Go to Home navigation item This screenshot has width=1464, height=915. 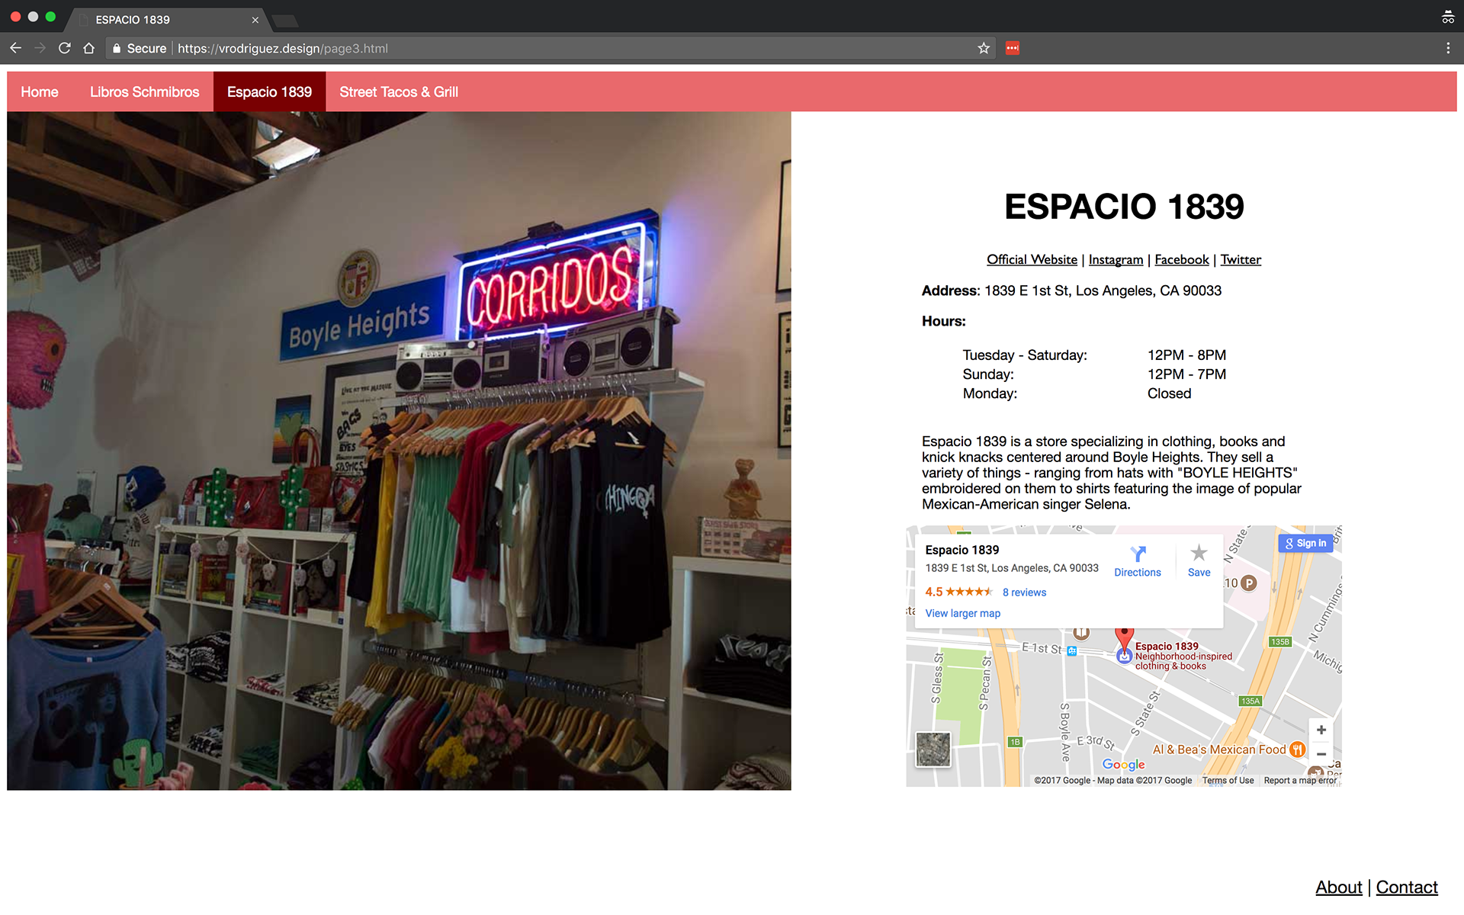(40, 91)
